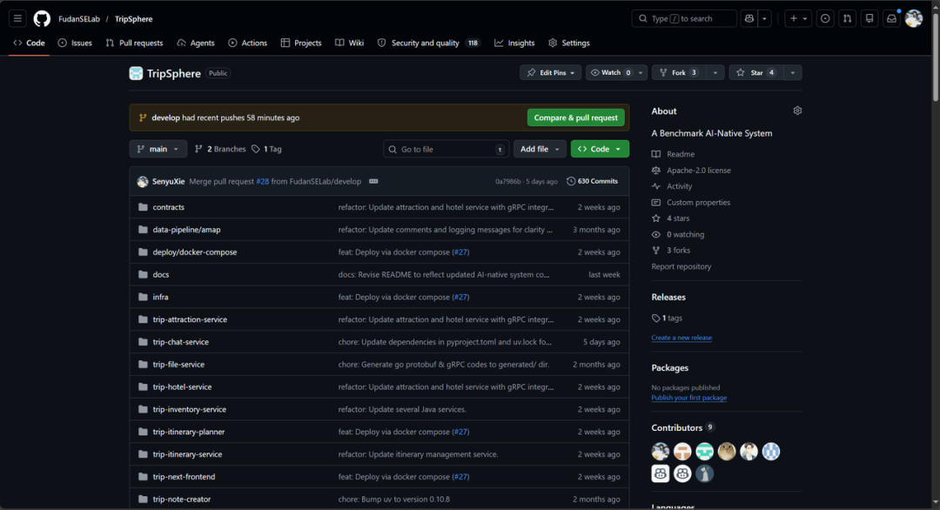Image resolution: width=940 pixels, height=510 pixels.
Task: Switch to the Actions tab
Action: (247, 44)
